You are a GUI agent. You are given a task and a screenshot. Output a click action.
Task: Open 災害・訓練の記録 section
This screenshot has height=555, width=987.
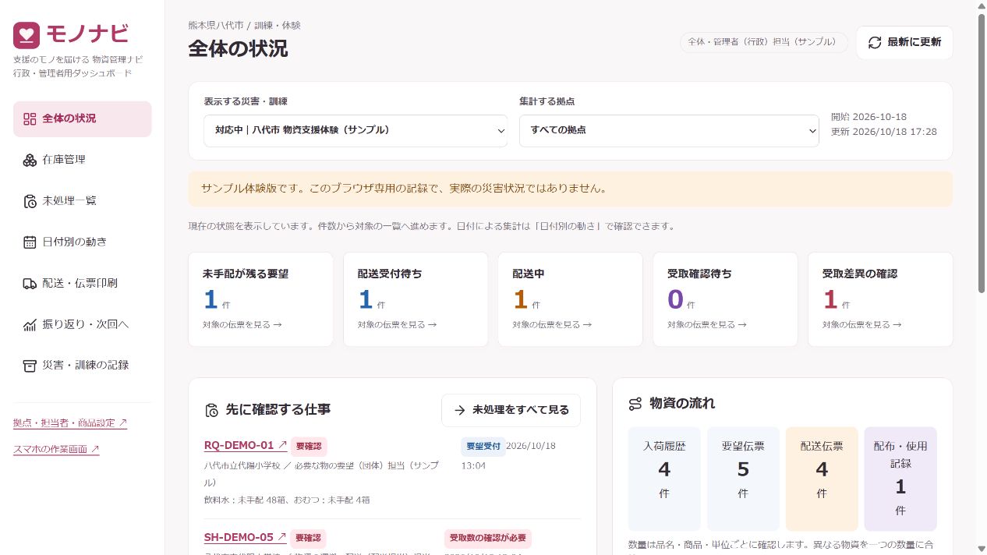pyautogui.click(x=83, y=365)
